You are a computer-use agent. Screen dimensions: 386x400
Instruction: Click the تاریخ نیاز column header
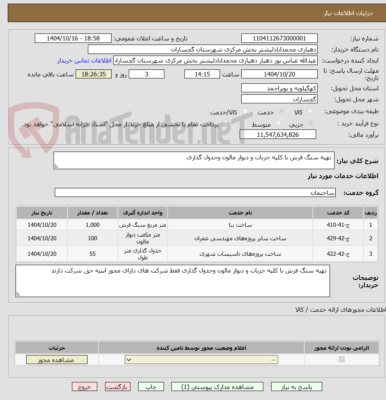click(x=42, y=213)
